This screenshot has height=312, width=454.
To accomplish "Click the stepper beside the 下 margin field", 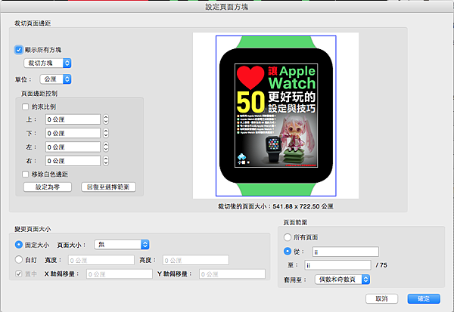I will [106, 133].
